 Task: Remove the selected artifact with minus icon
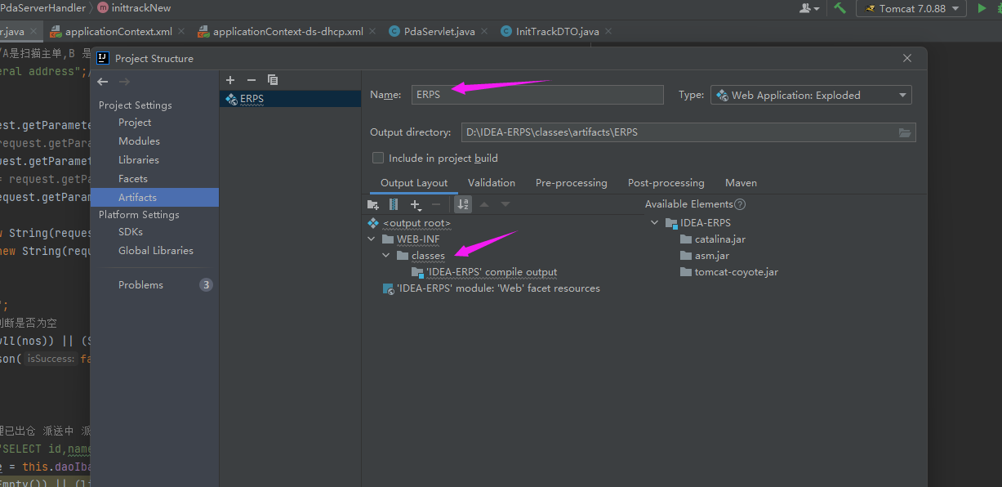[252, 80]
